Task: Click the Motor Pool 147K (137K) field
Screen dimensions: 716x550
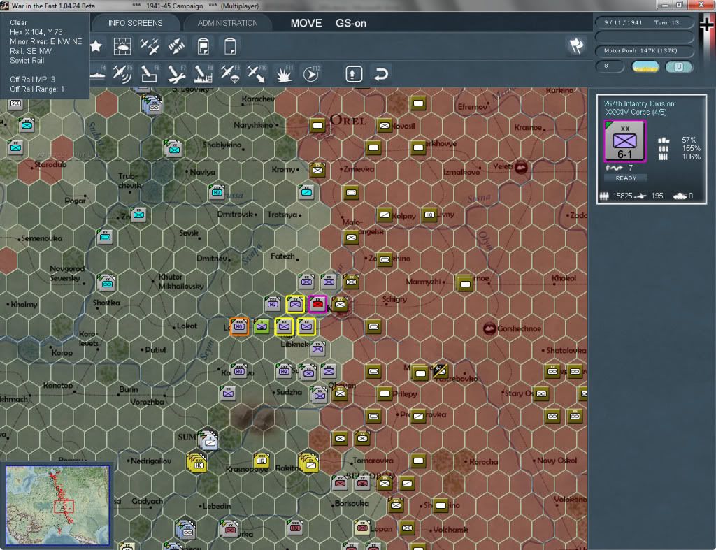Action: point(643,50)
